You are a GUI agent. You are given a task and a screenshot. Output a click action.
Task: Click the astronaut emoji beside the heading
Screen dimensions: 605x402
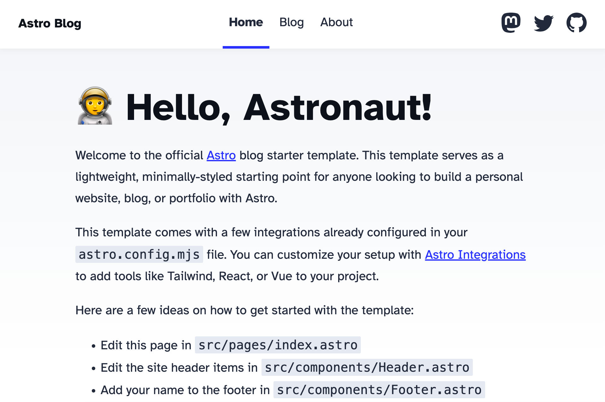coord(95,106)
